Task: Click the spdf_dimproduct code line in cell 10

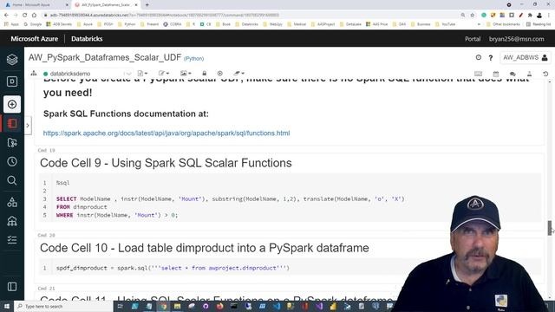Action: click(173, 268)
